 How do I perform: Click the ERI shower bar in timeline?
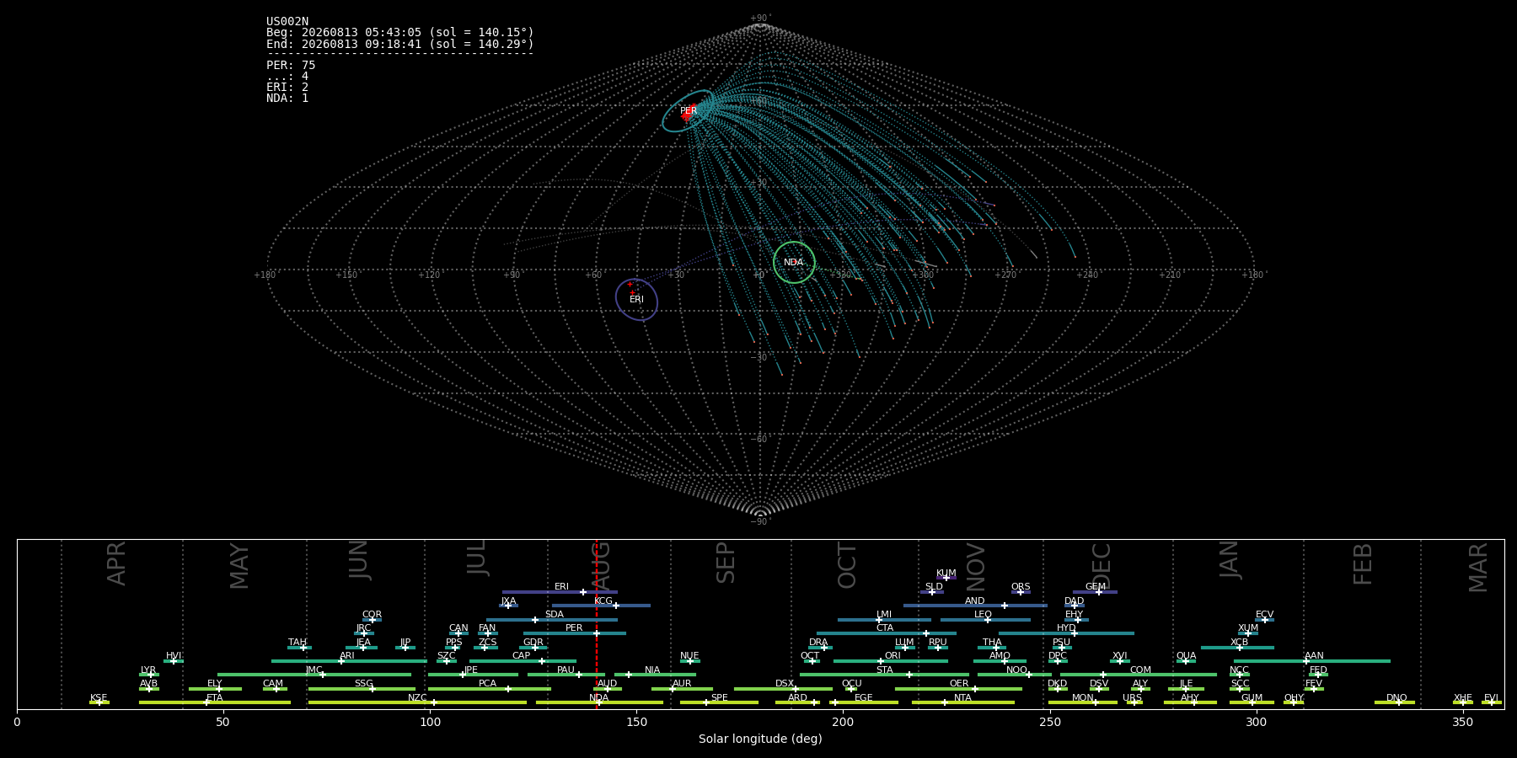pyautogui.click(x=560, y=592)
